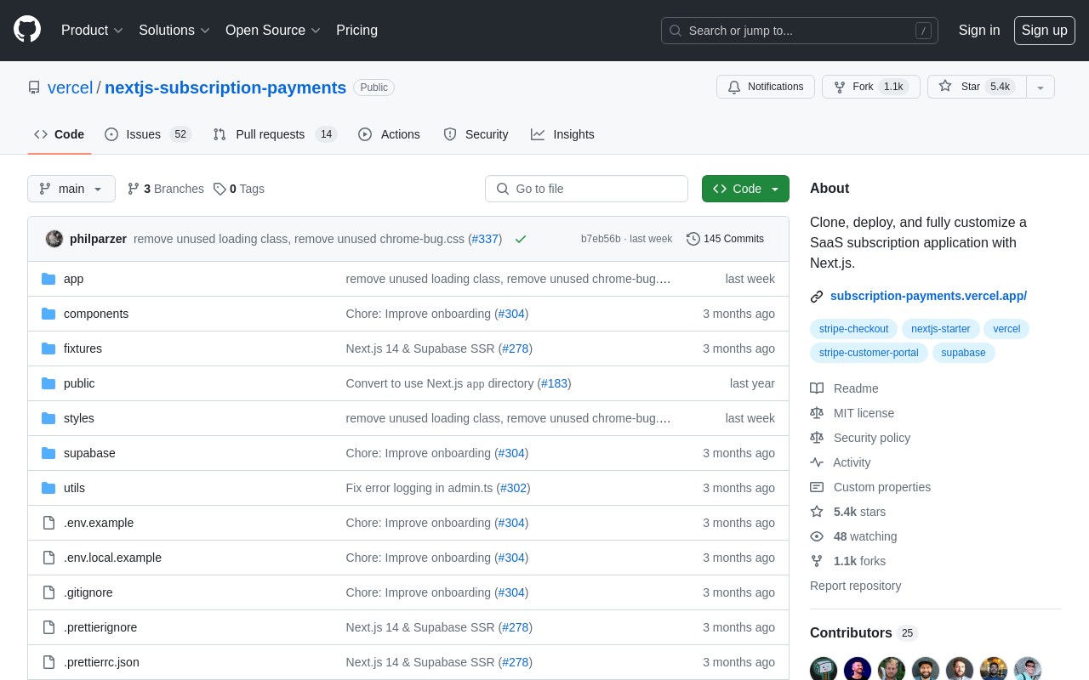Expand the Product menu
The width and height of the screenshot is (1089, 680).
(91, 30)
